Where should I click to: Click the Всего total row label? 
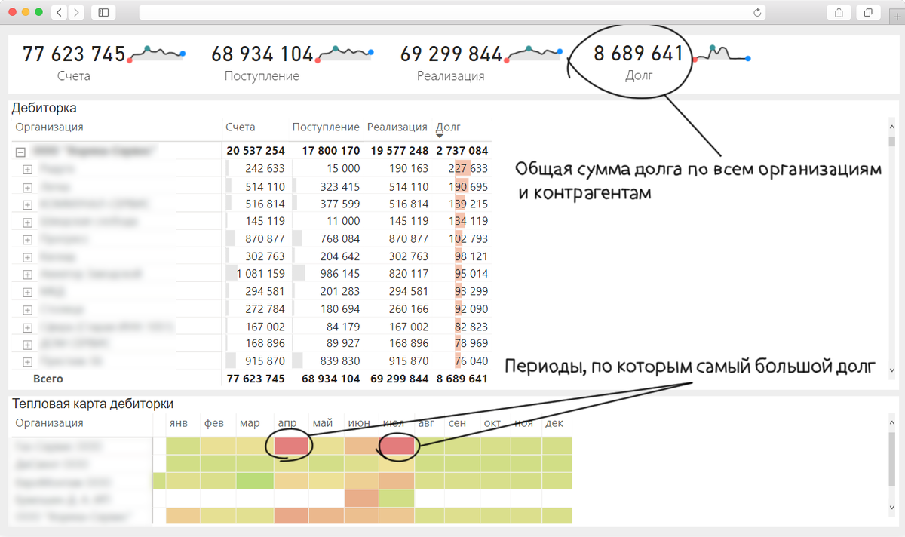tap(47, 379)
